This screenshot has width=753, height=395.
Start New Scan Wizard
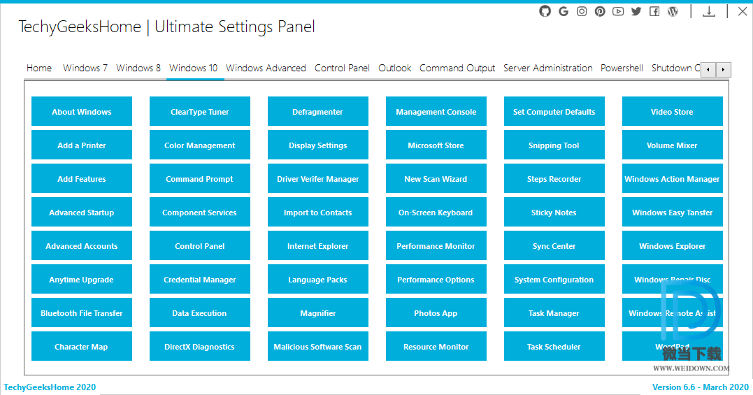coord(436,178)
